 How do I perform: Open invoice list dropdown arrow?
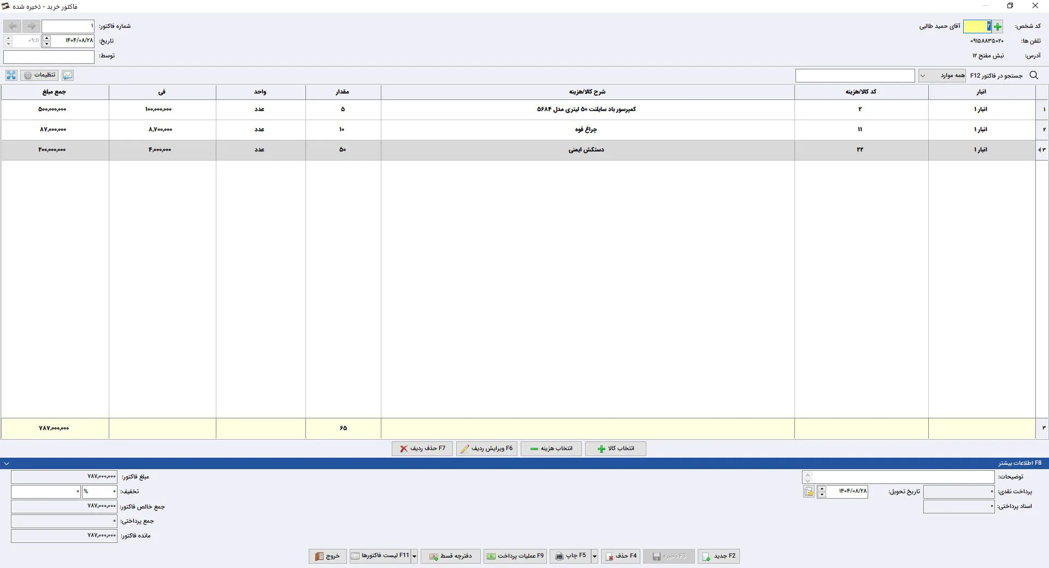point(415,556)
